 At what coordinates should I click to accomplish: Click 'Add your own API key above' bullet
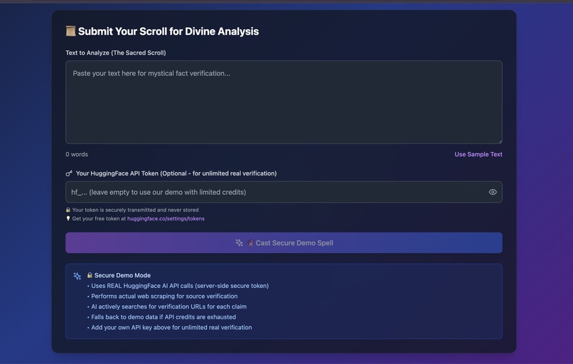pyautogui.click(x=171, y=328)
